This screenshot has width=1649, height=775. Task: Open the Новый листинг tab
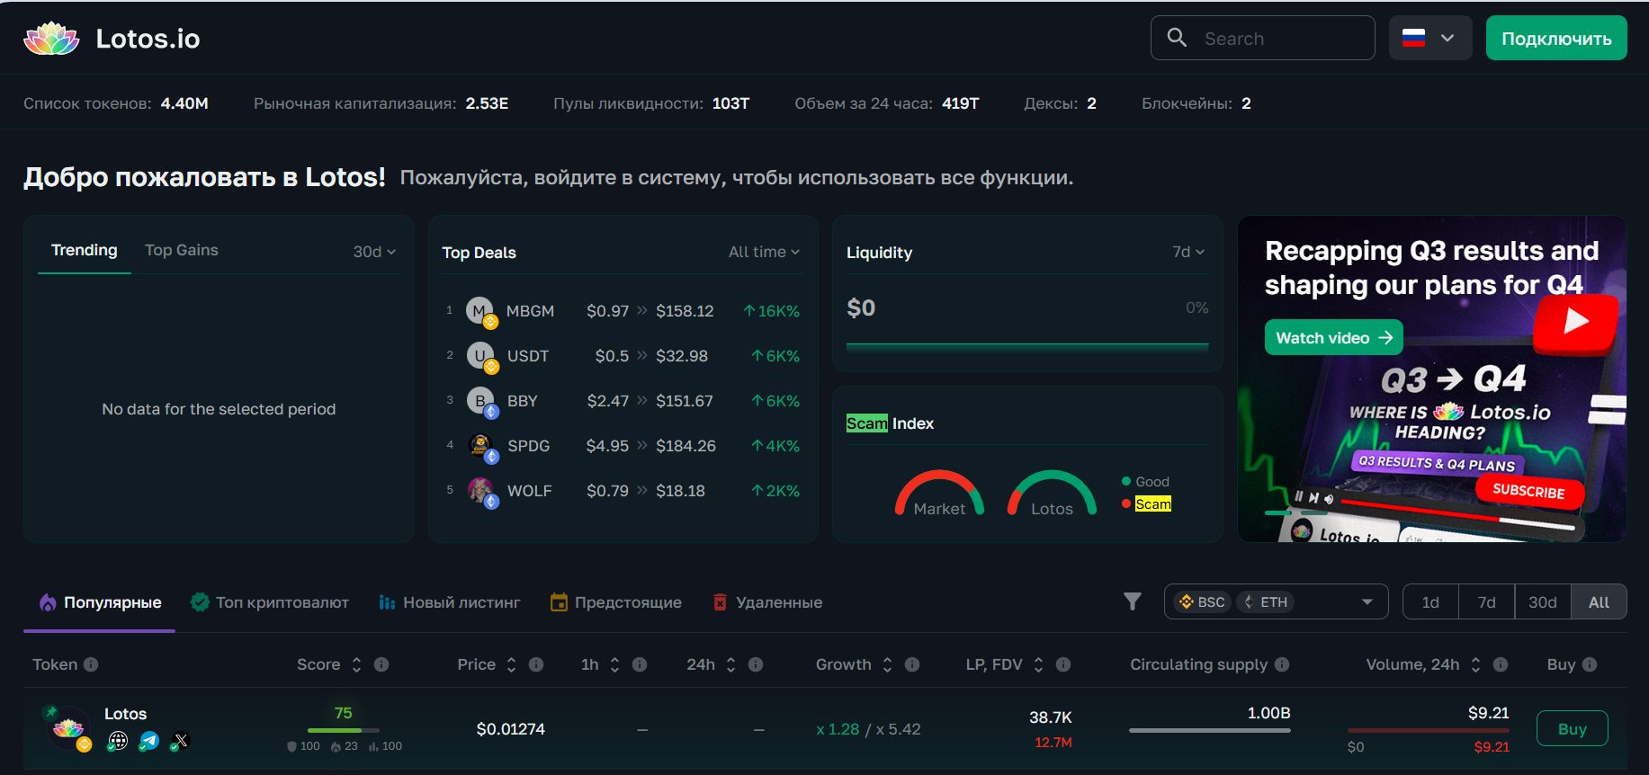click(x=450, y=602)
